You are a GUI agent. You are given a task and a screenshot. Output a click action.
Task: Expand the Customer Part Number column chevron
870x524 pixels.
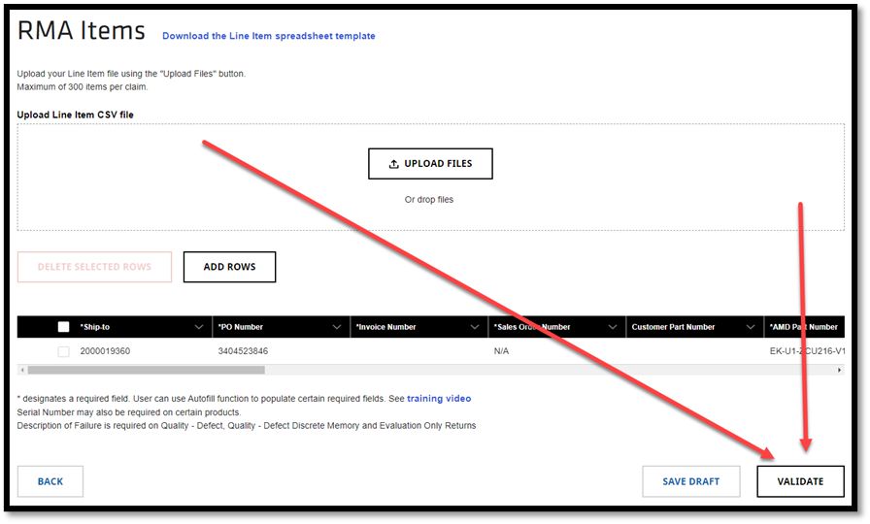pyautogui.click(x=751, y=327)
